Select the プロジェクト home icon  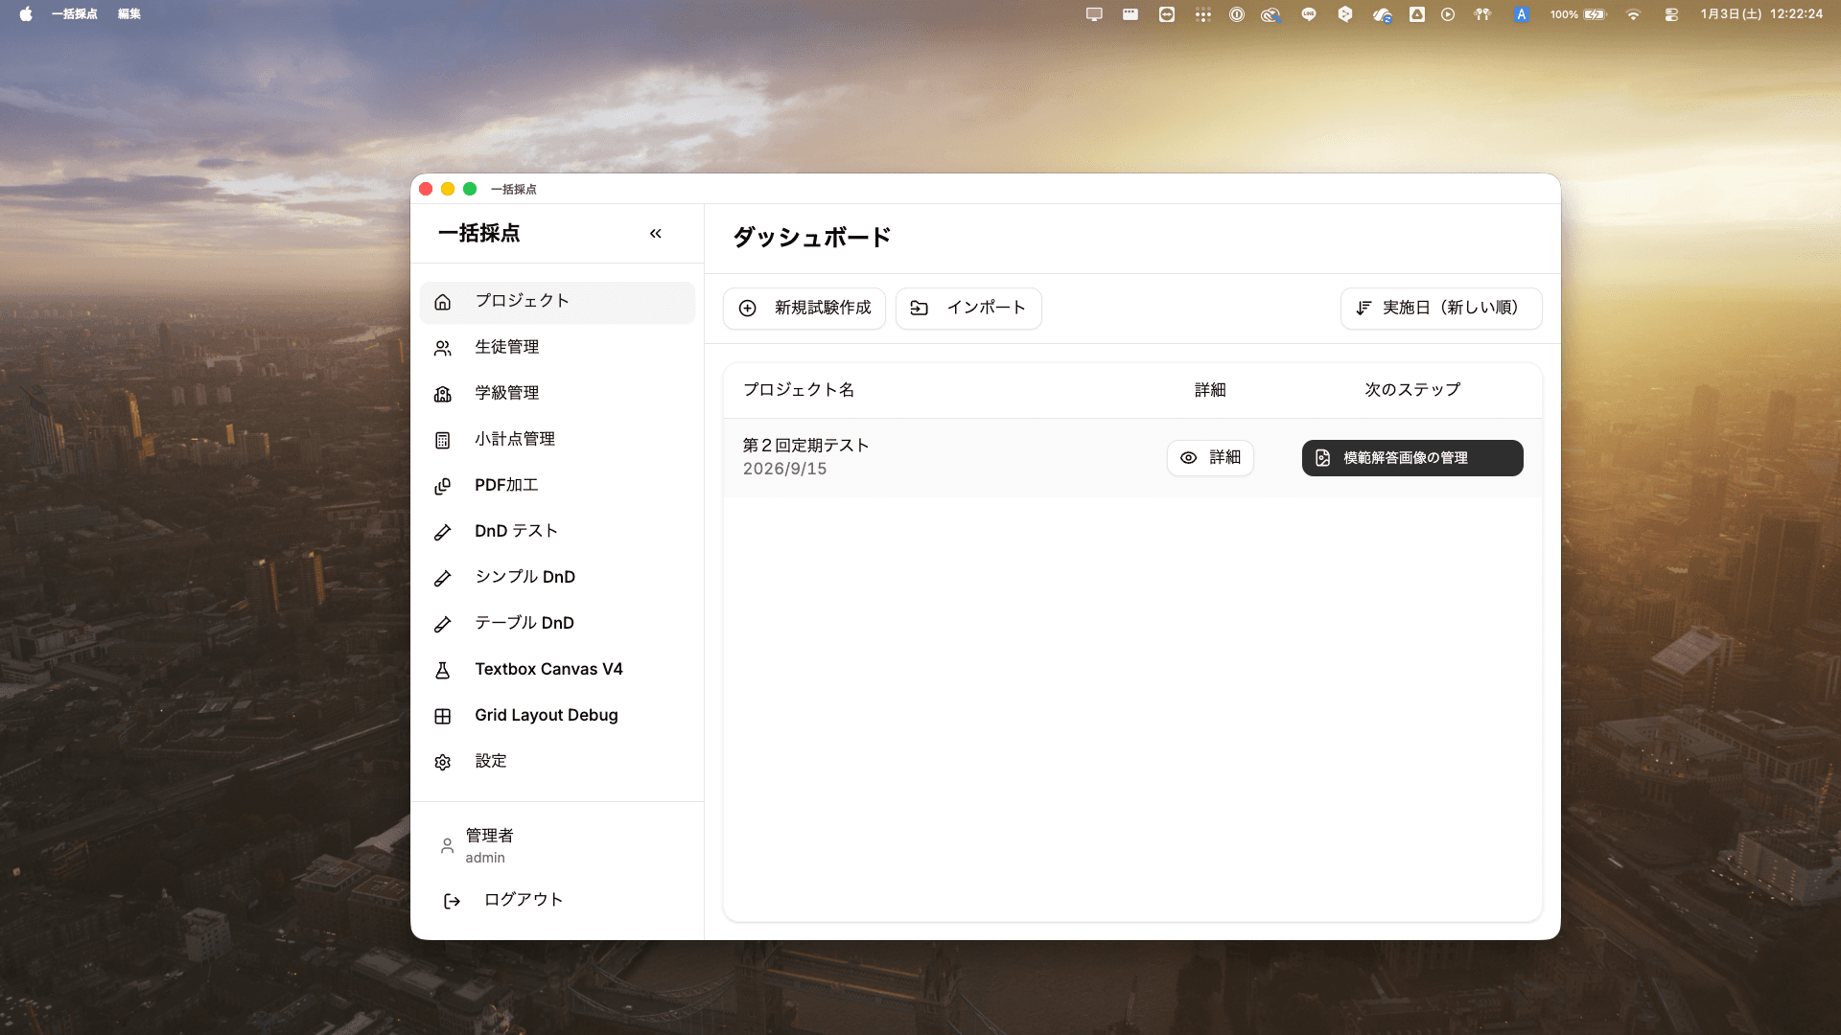[x=442, y=301]
